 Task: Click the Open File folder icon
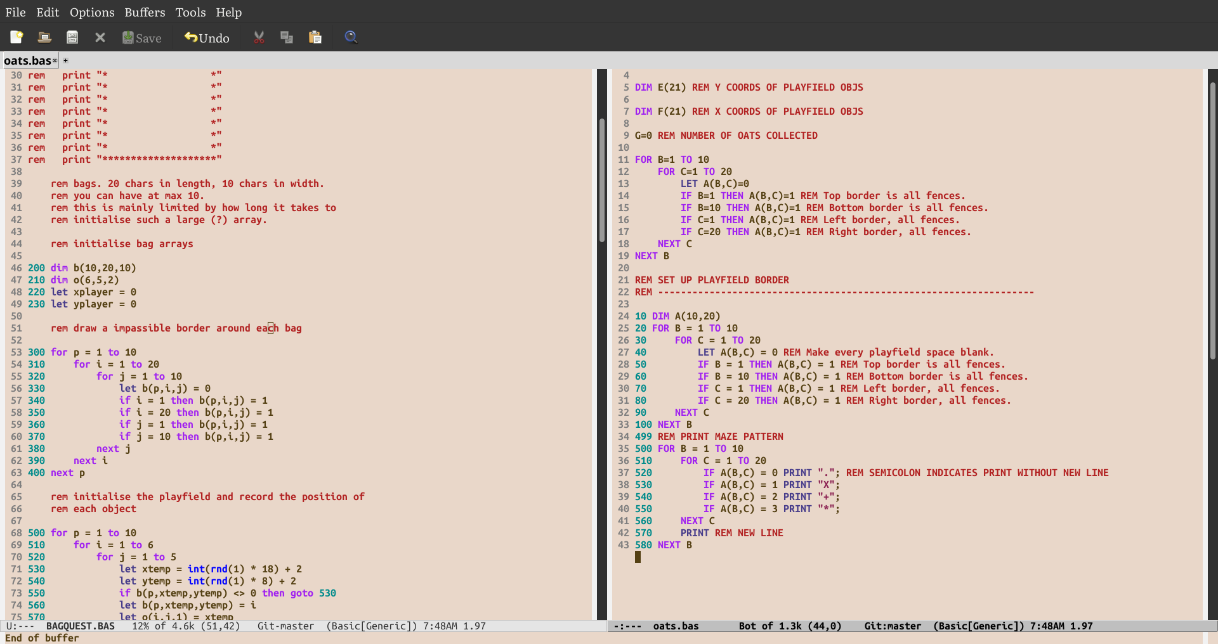pos(44,37)
